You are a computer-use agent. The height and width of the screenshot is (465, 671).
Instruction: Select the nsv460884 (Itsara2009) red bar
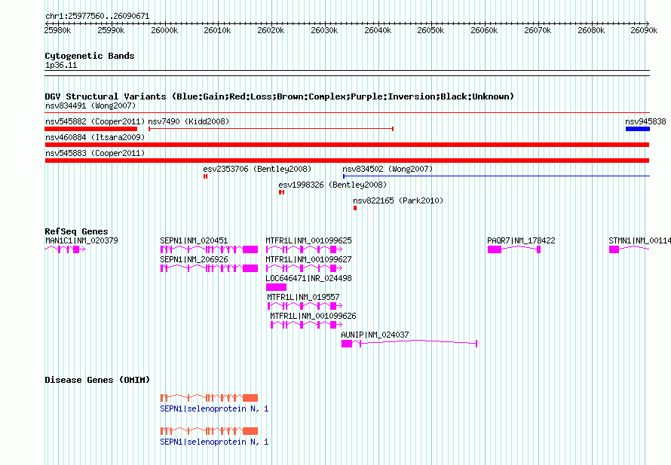[347, 145]
